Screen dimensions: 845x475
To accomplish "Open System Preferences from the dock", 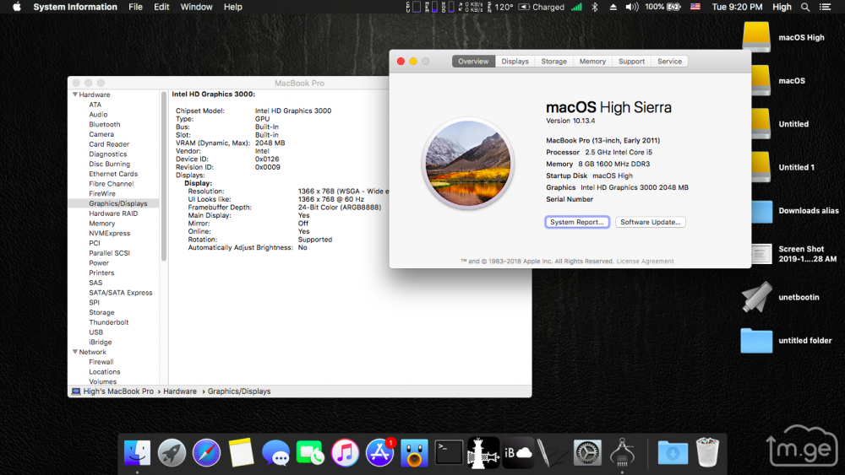I will [x=587, y=453].
